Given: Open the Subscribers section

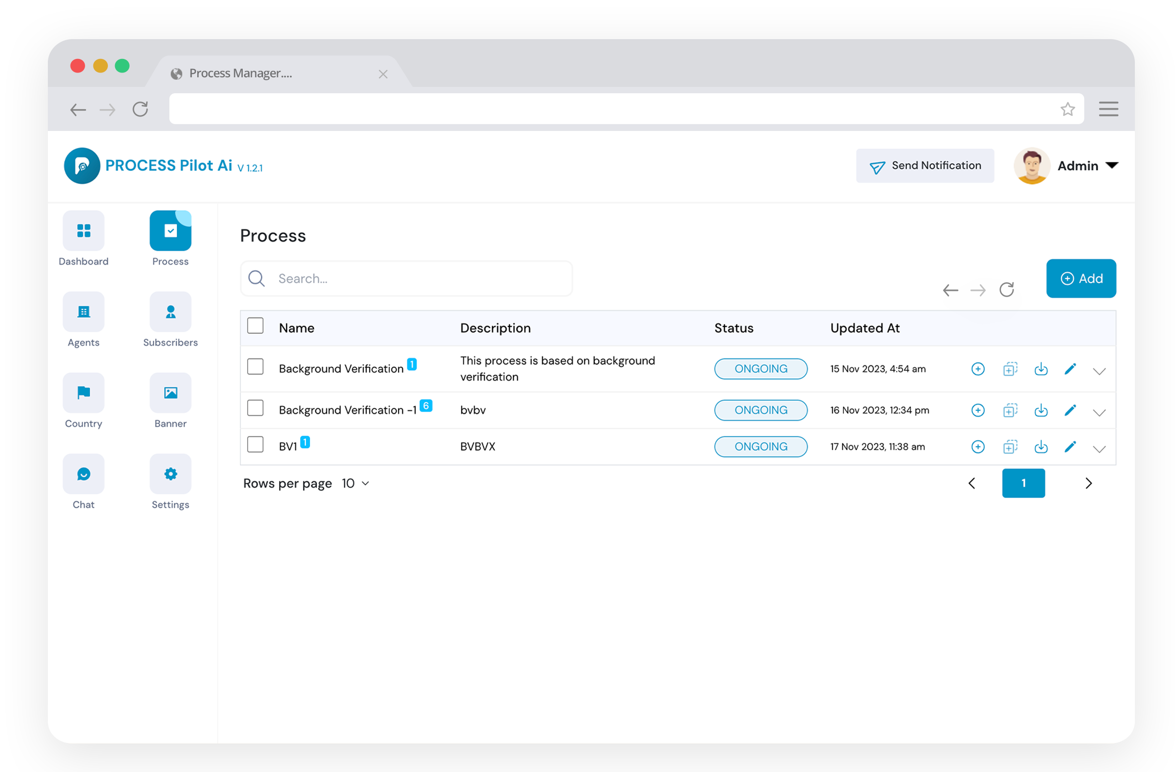Looking at the screenshot, I should 170,311.
